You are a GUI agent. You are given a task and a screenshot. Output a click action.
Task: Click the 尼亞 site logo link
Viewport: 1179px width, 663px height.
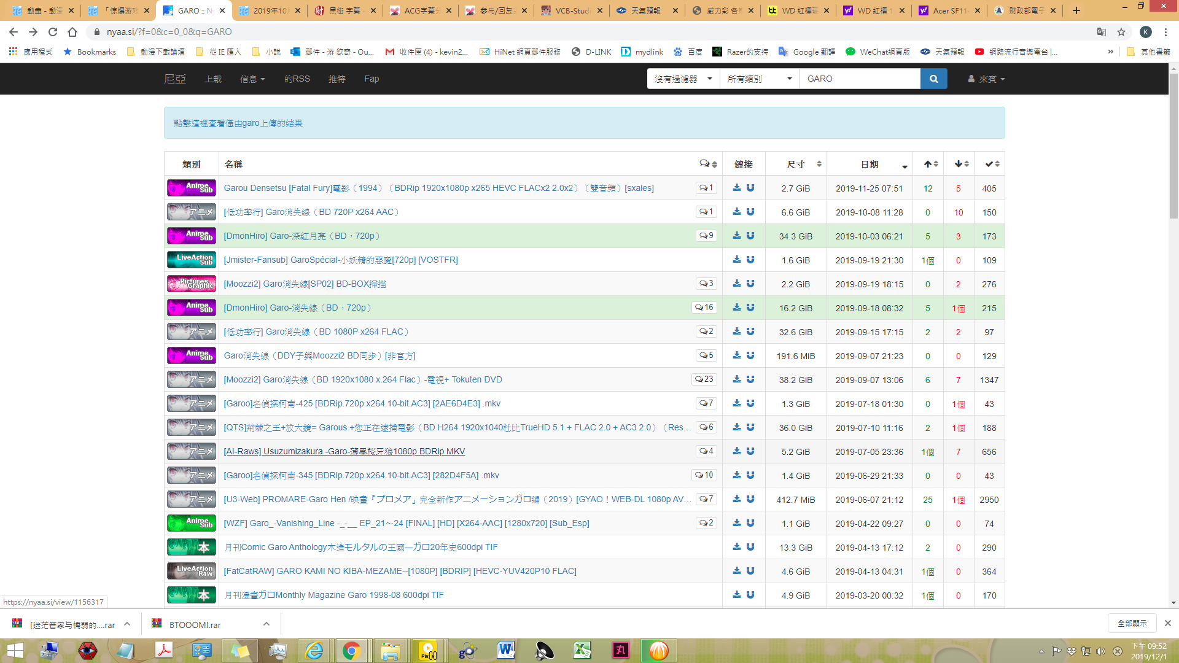tap(175, 79)
